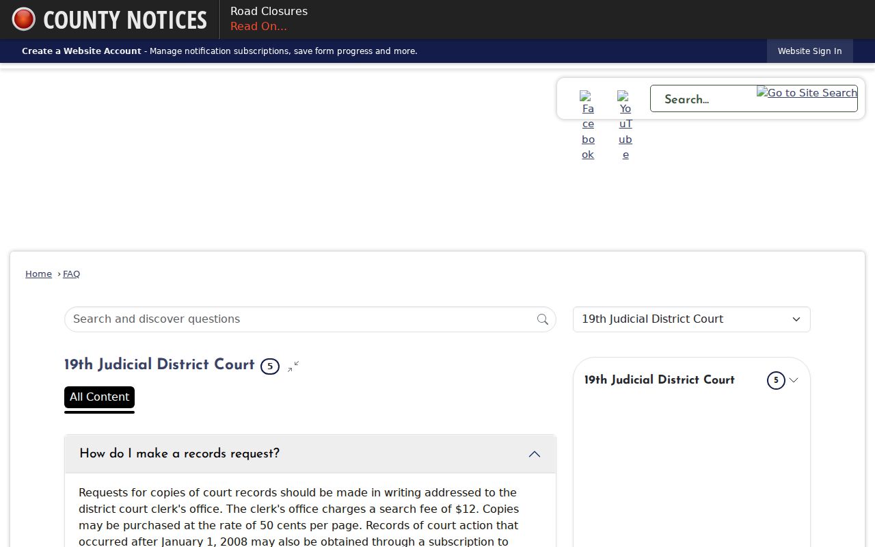Open the YouTube social link

(625, 126)
